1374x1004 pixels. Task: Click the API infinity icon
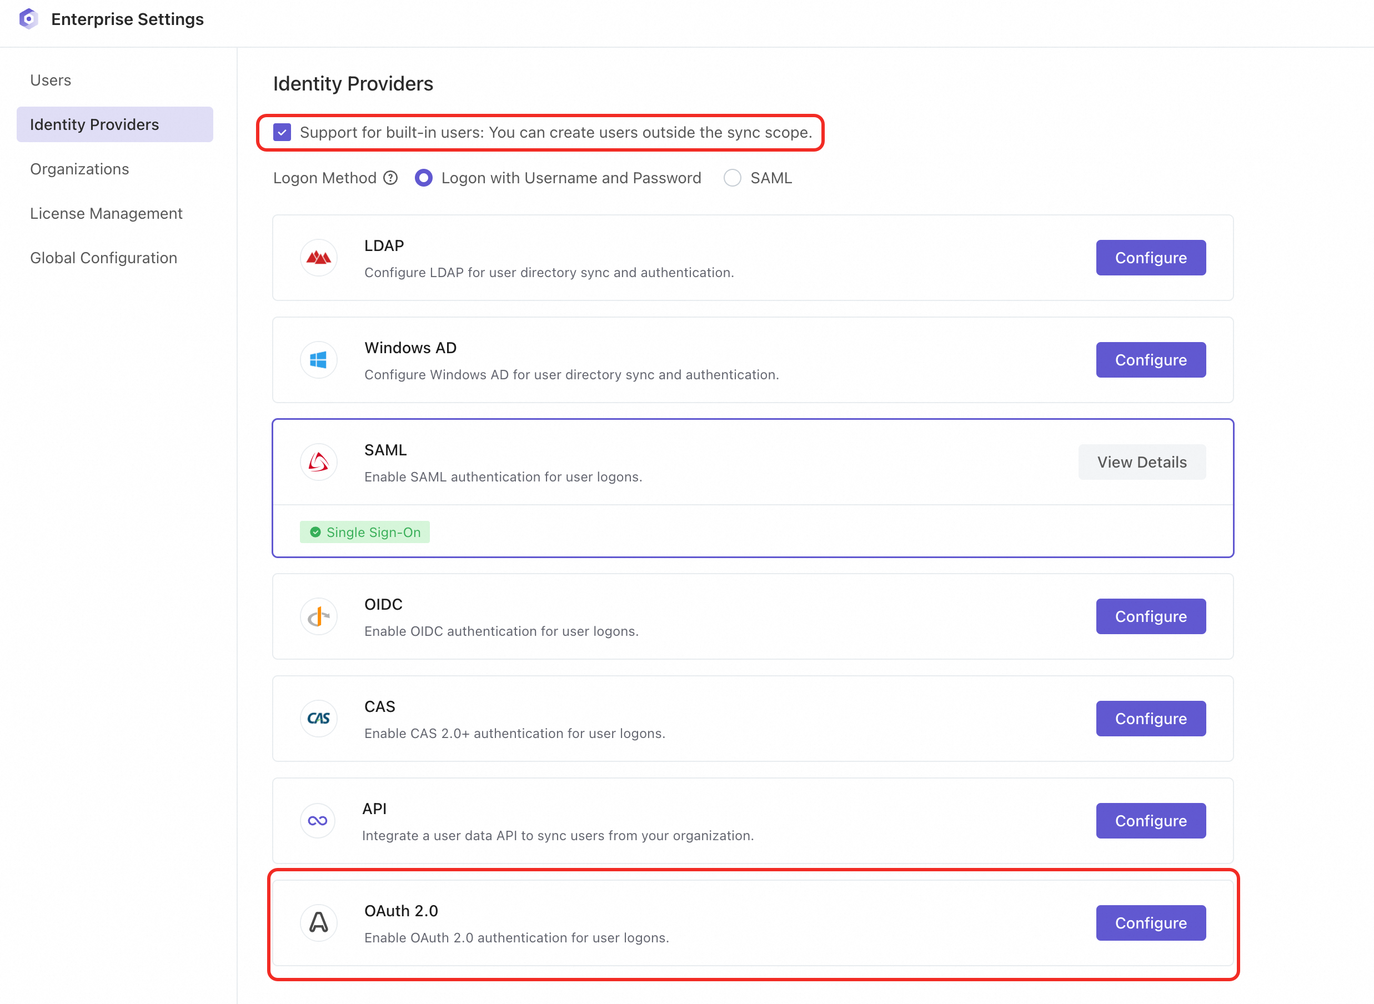tap(317, 820)
